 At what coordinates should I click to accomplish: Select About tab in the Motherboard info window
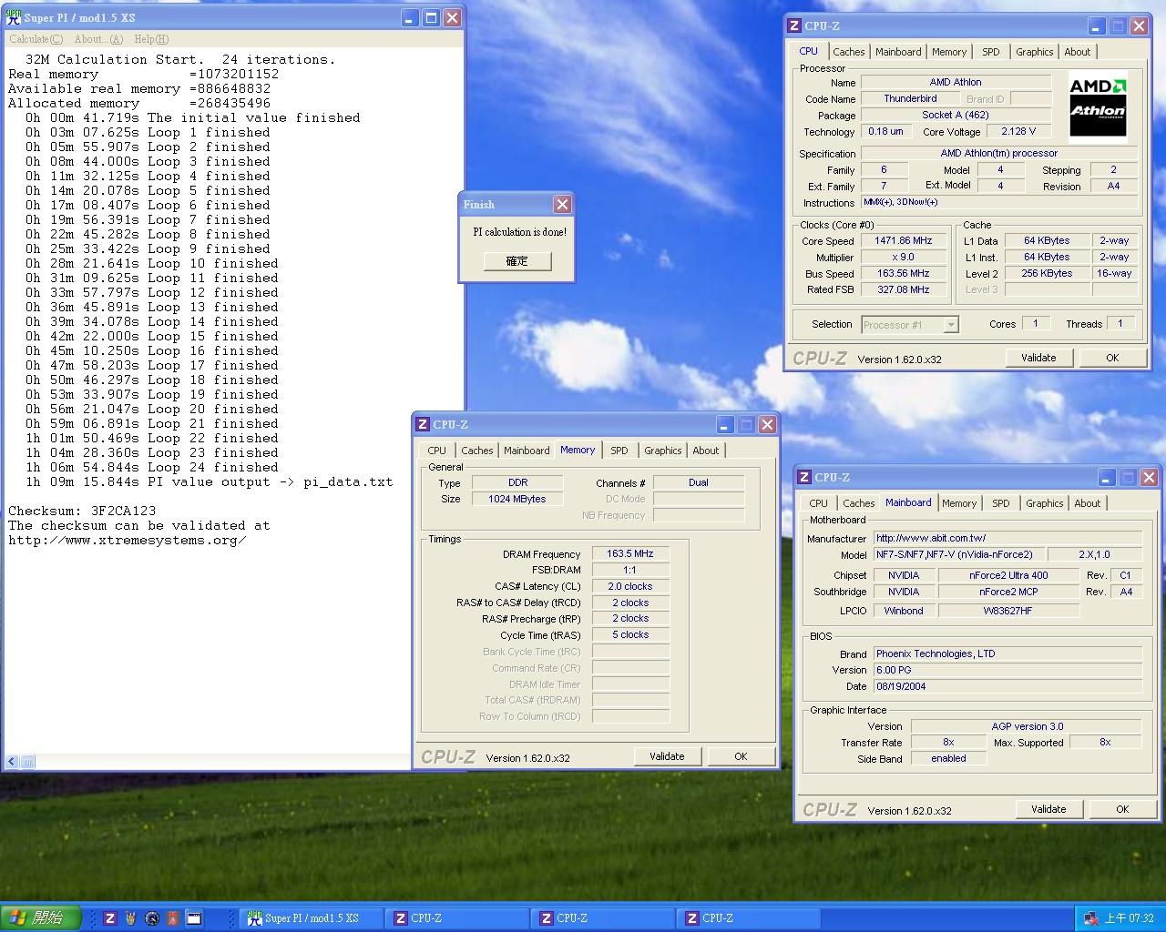pyautogui.click(x=1087, y=503)
